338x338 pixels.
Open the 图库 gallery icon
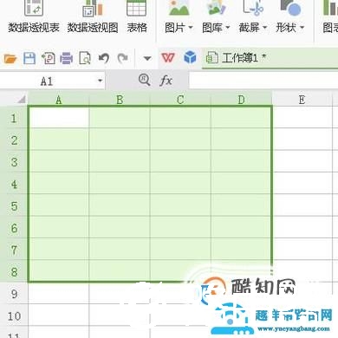[217, 8]
